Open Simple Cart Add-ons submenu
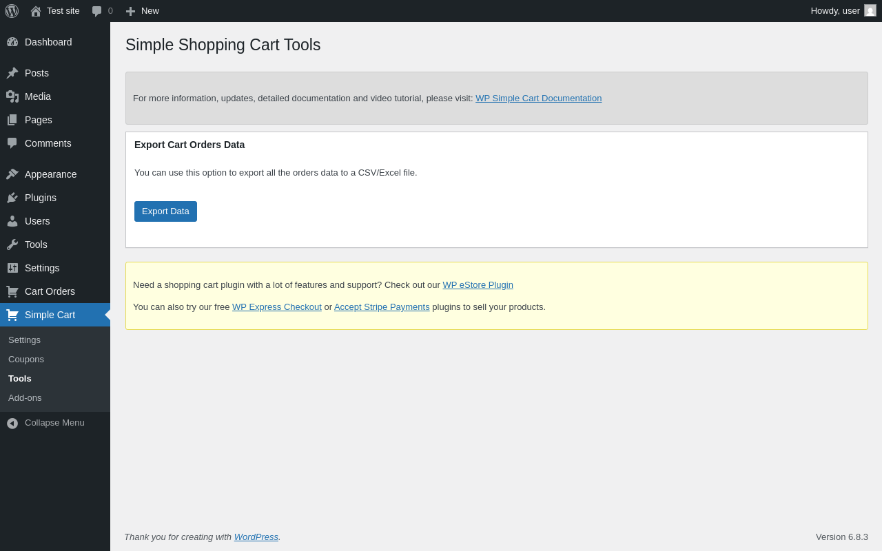 coord(25,398)
